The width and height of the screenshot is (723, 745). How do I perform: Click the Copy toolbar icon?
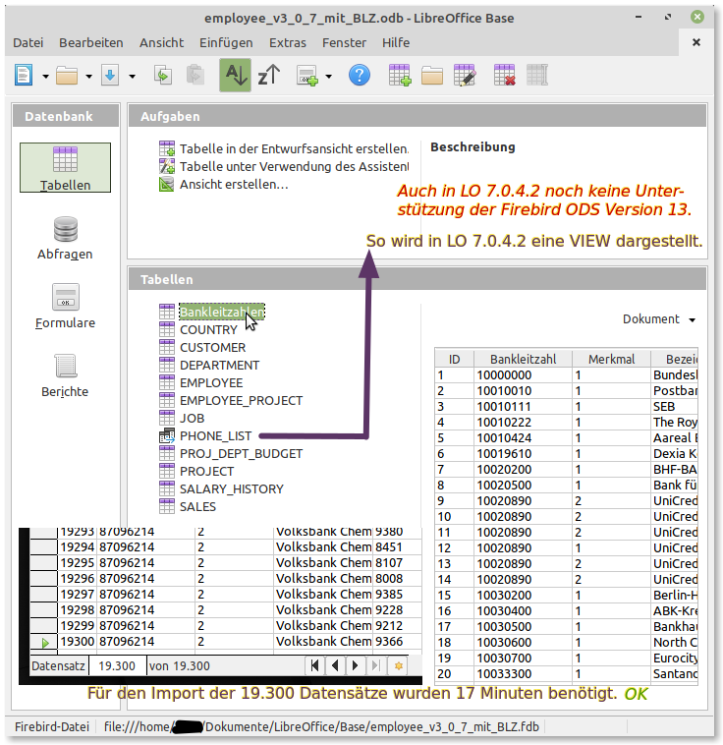(163, 75)
